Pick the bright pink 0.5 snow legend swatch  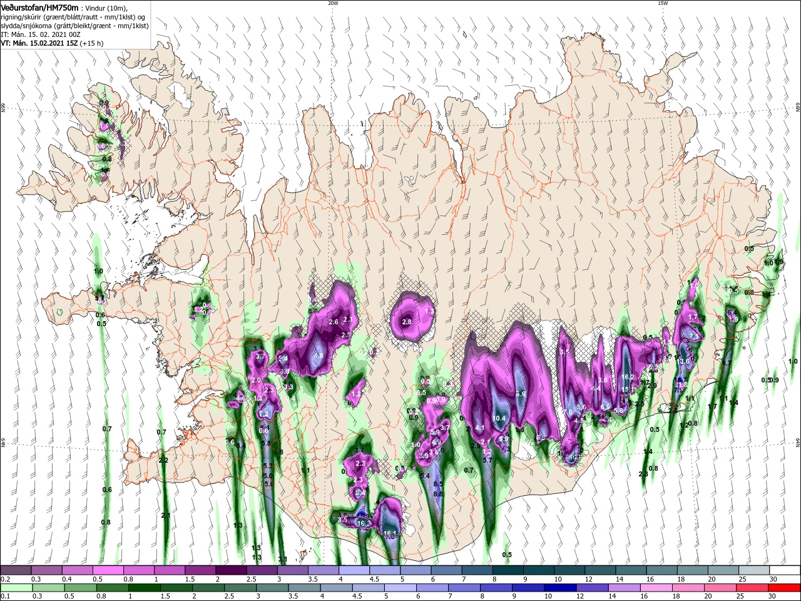pos(108,570)
